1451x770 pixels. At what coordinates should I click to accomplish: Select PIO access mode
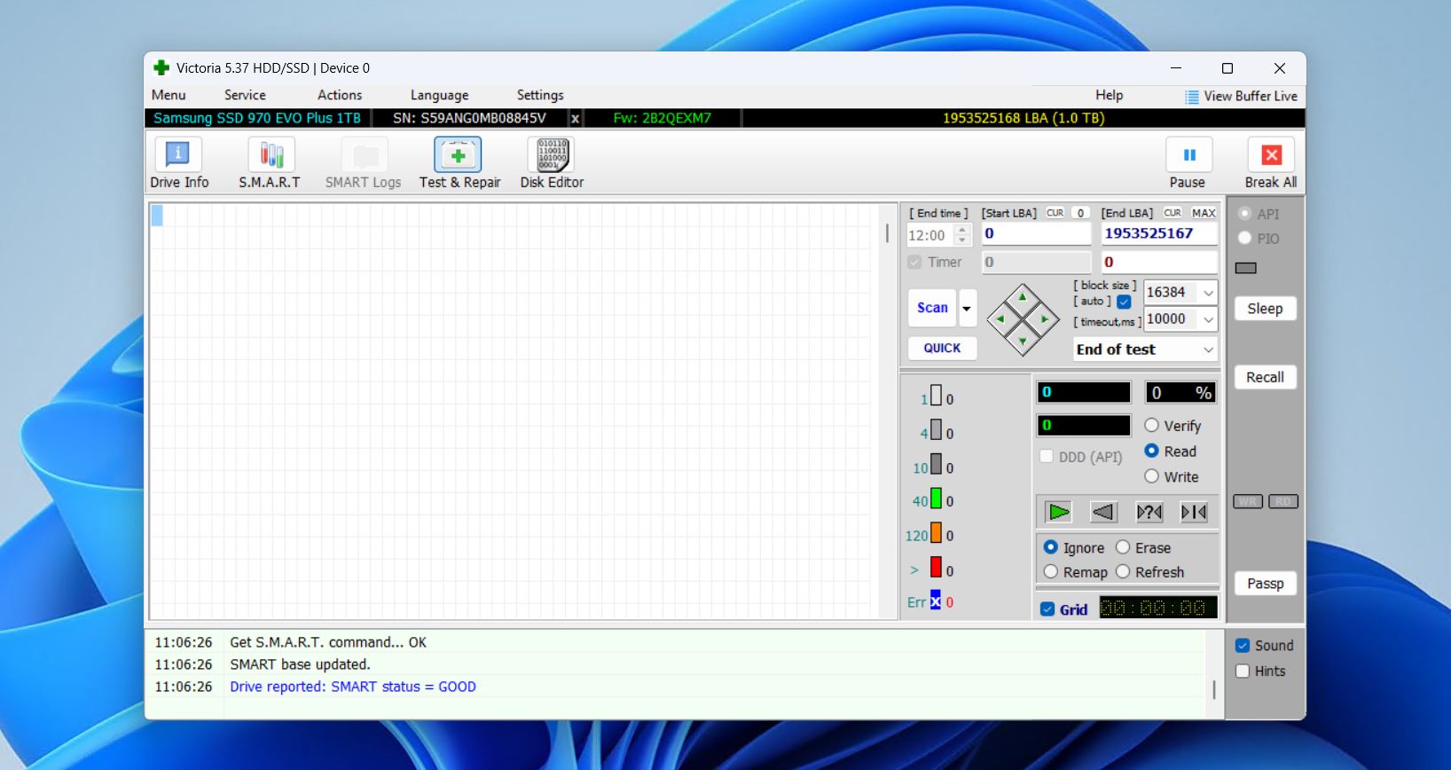[x=1244, y=238]
